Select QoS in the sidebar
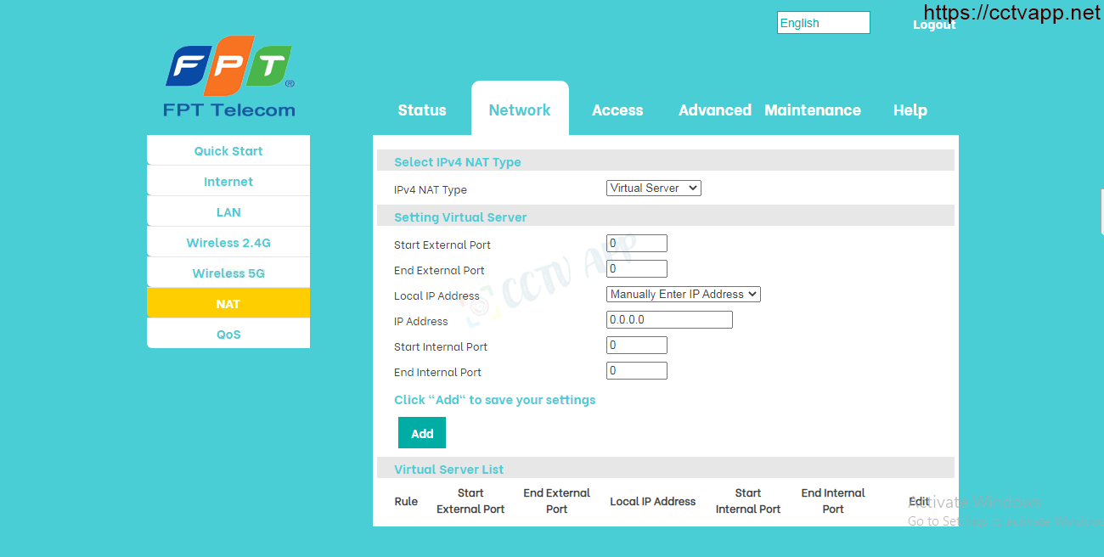The width and height of the screenshot is (1104, 557). [x=228, y=335]
